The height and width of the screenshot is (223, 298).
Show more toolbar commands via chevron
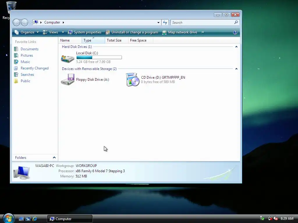[203, 32]
